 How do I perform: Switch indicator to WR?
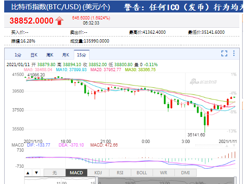(164, 173)
